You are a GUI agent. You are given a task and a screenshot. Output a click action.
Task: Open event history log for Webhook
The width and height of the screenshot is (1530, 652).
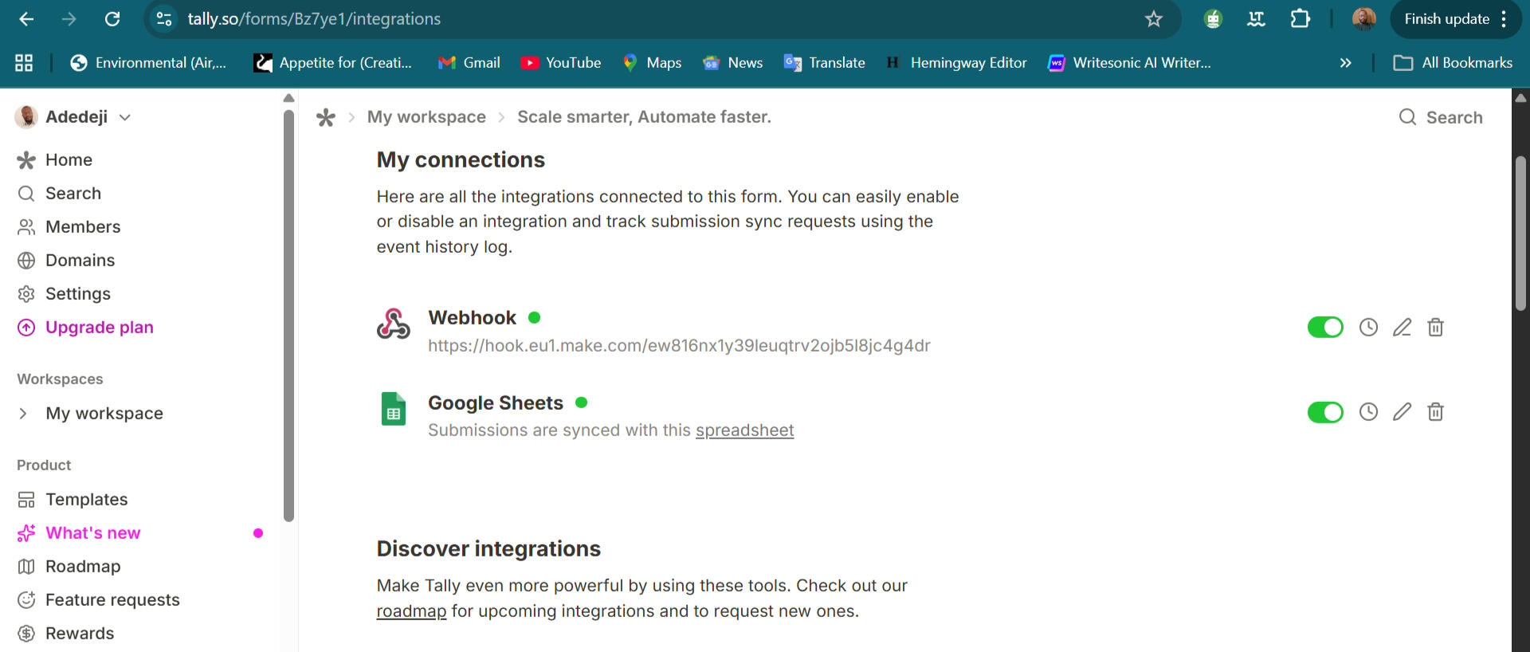(x=1368, y=328)
